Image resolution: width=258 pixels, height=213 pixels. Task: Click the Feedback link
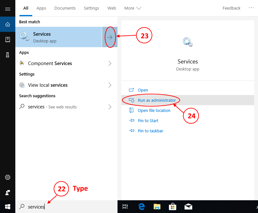(x=231, y=8)
